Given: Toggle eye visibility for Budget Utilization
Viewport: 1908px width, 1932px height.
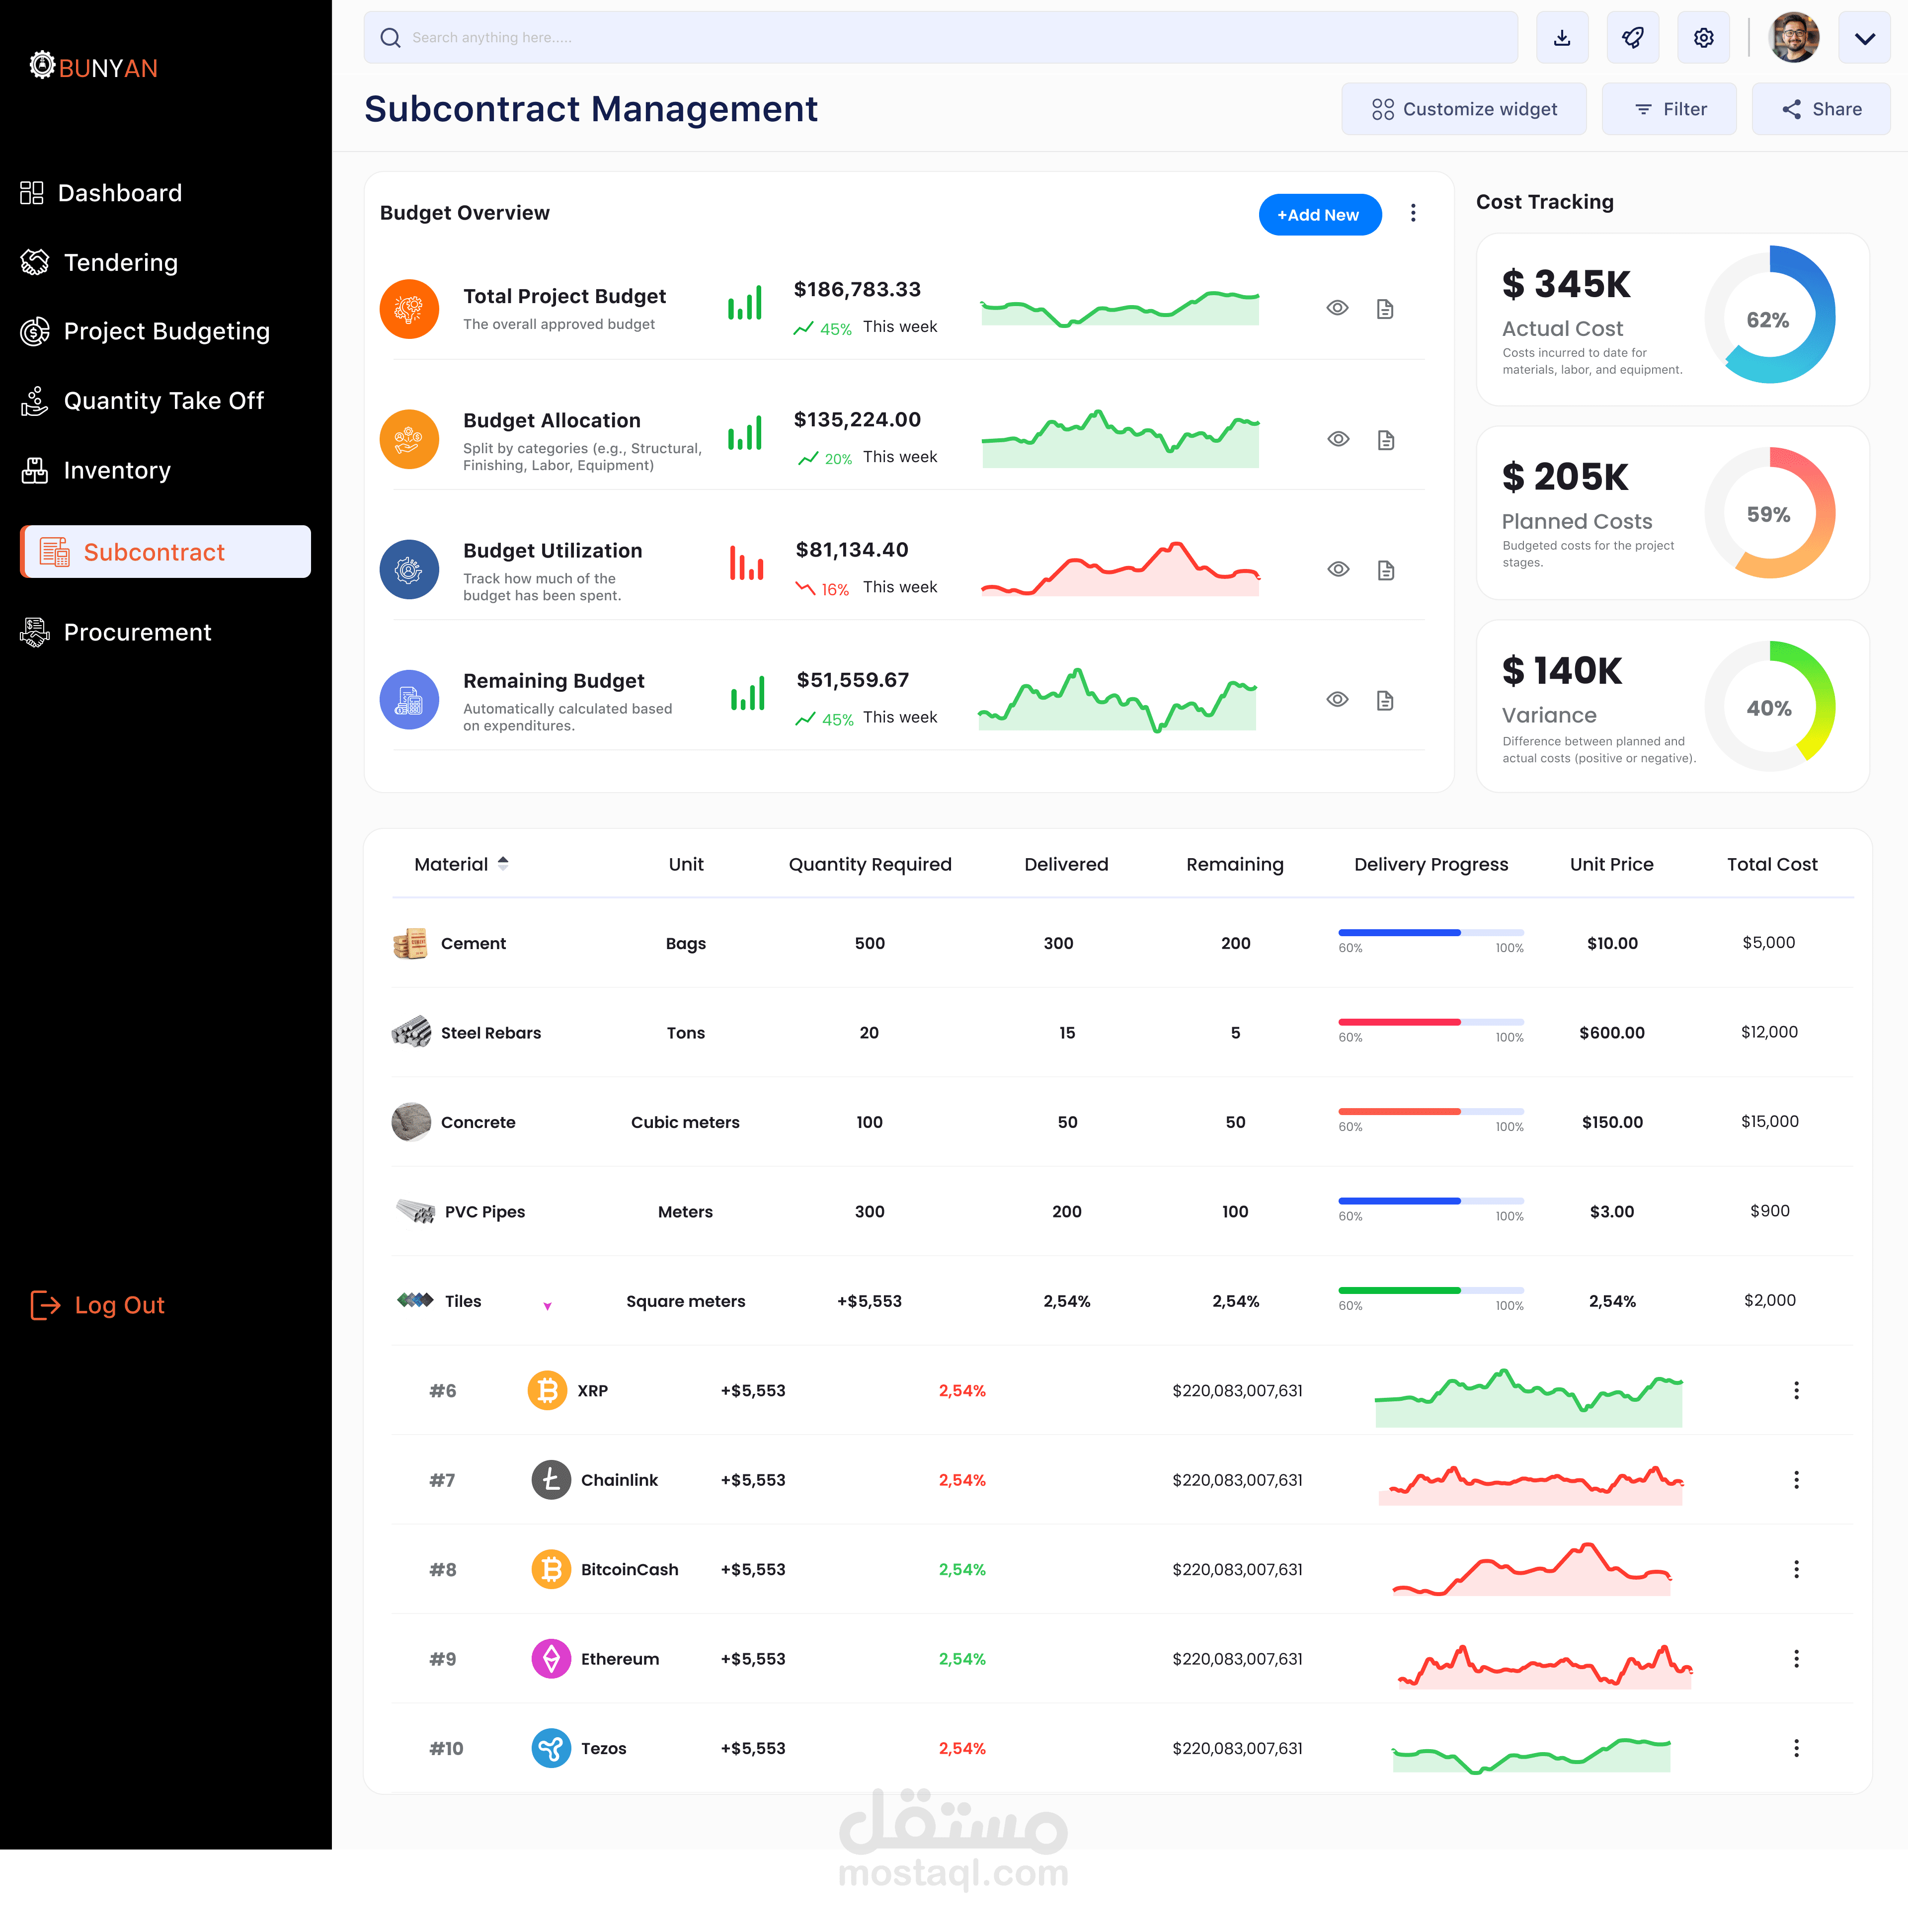Looking at the screenshot, I should [x=1338, y=569].
